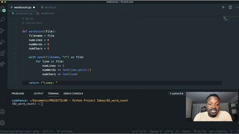Click the '# Characters' comment line
The width and height of the screenshot is (239, 134).
click(x=32, y=23)
